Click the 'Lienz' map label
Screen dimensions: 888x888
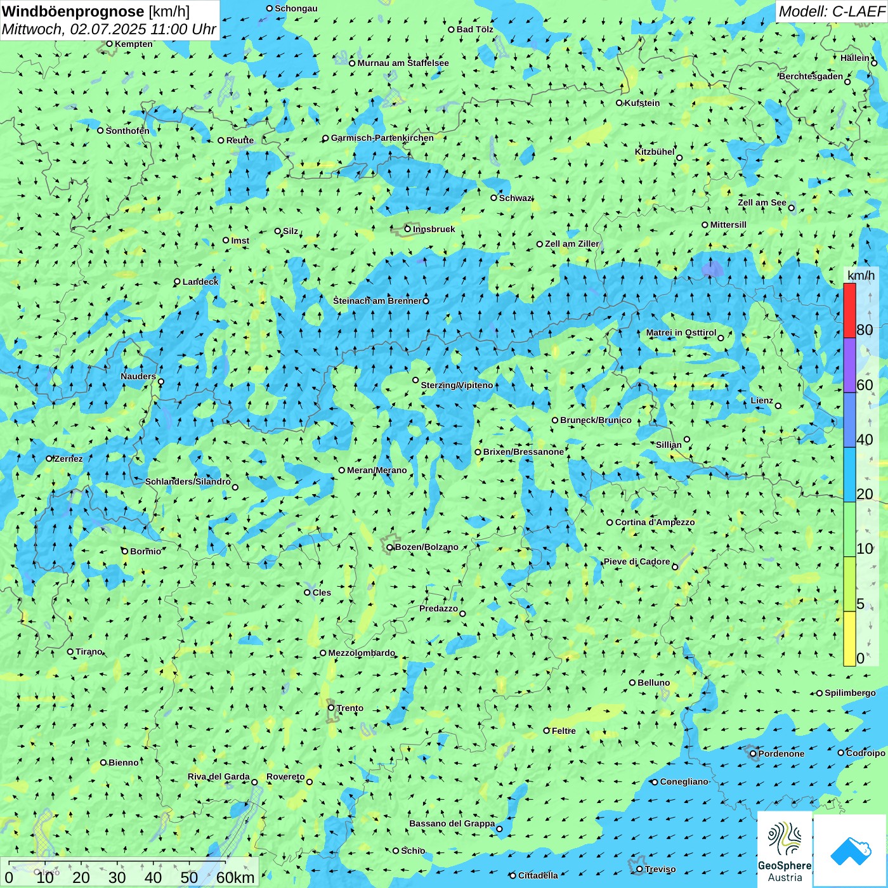click(762, 400)
